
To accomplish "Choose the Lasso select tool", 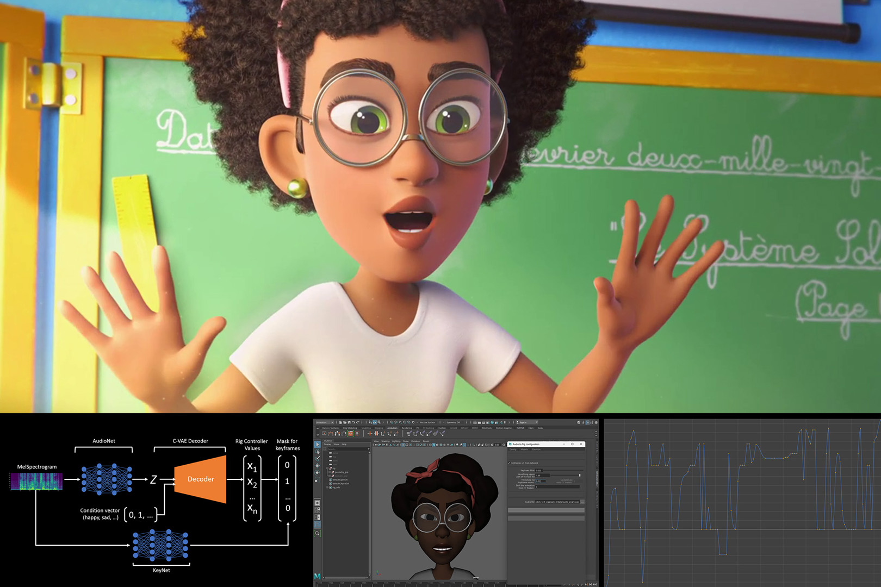I will pyautogui.click(x=318, y=452).
